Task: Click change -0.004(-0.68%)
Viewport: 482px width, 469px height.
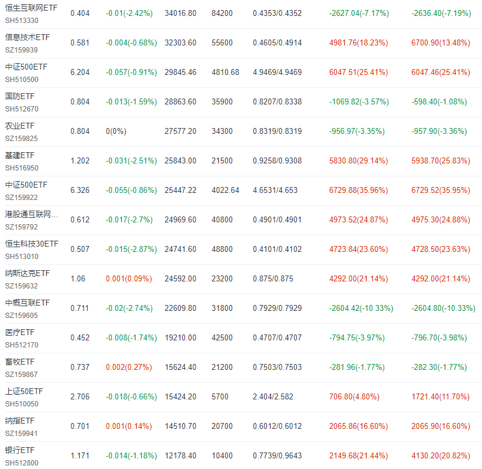Action: (131, 44)
